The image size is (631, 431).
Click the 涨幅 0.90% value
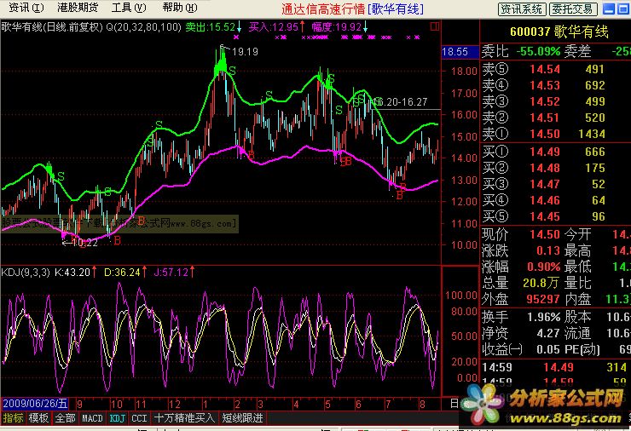(544, 267)
